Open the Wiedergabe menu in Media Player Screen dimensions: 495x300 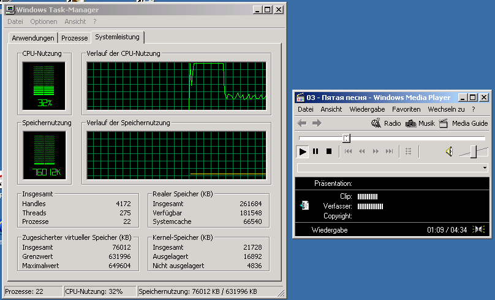tap(367, 109)
